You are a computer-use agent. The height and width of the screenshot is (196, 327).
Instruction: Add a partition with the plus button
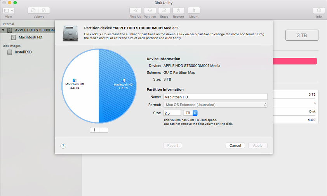pos(94,130)
